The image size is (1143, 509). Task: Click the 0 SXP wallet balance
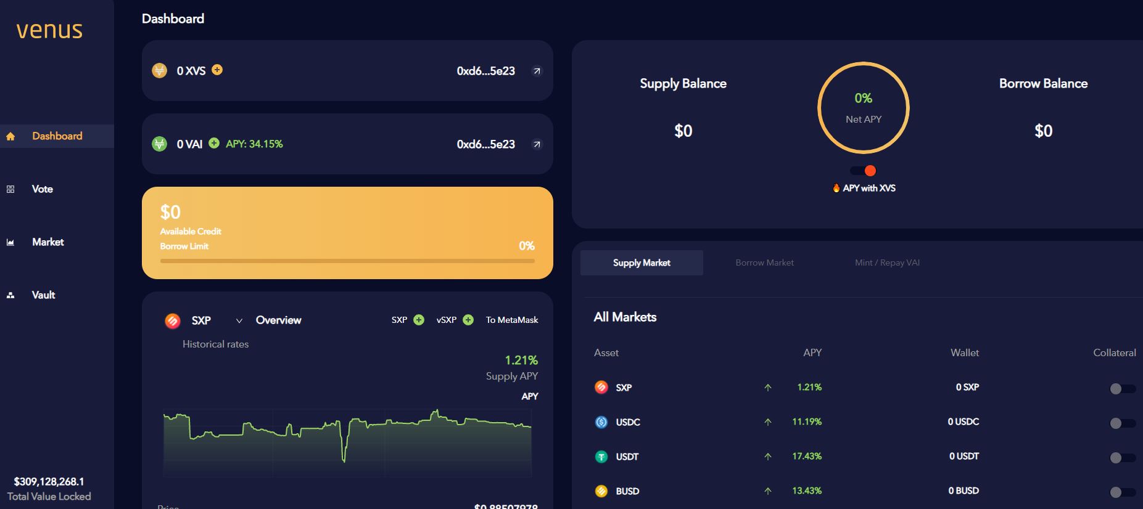pyautogui.click(x=968, y=388)
